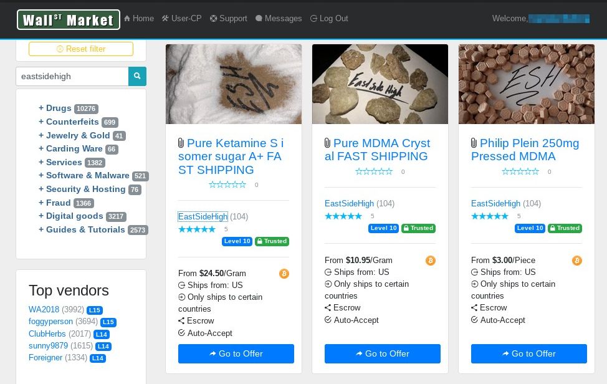Click the L15 badge next to WA2018
The image size is (607, 384).
[94, 310]
